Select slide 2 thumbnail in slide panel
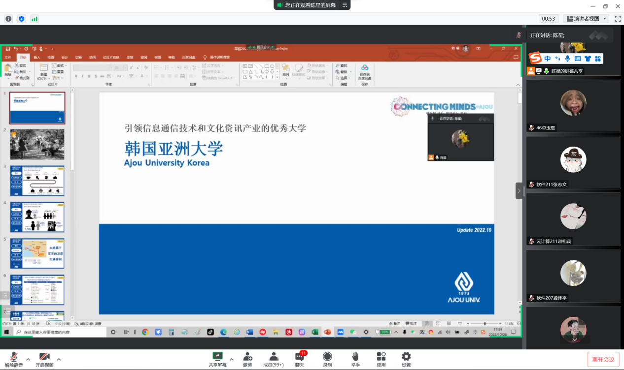624x370 pixels. click(x=37, y=144)
